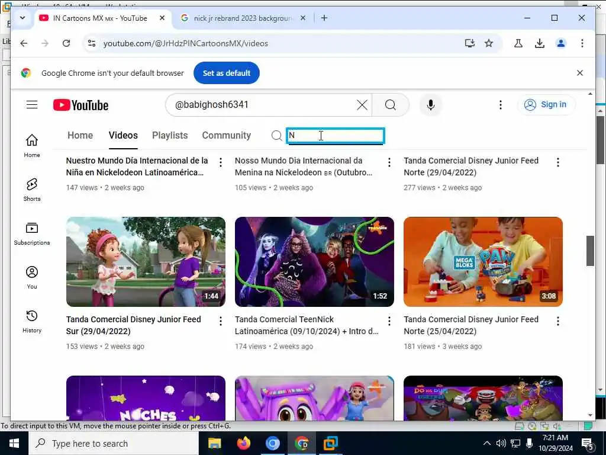Open Shorts in the left sidebar
606x455 pixels.
pyautogui.click(x=32, y=190)
